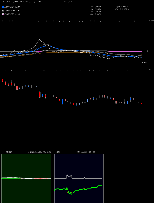Click the 'A MunafaSutra.com' watermark text
The height and width of the screenshot is (203, 154).
(71, 2)
